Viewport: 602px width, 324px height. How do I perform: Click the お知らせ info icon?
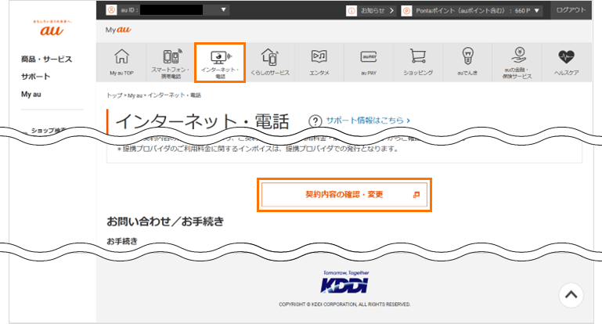[351, 11]
